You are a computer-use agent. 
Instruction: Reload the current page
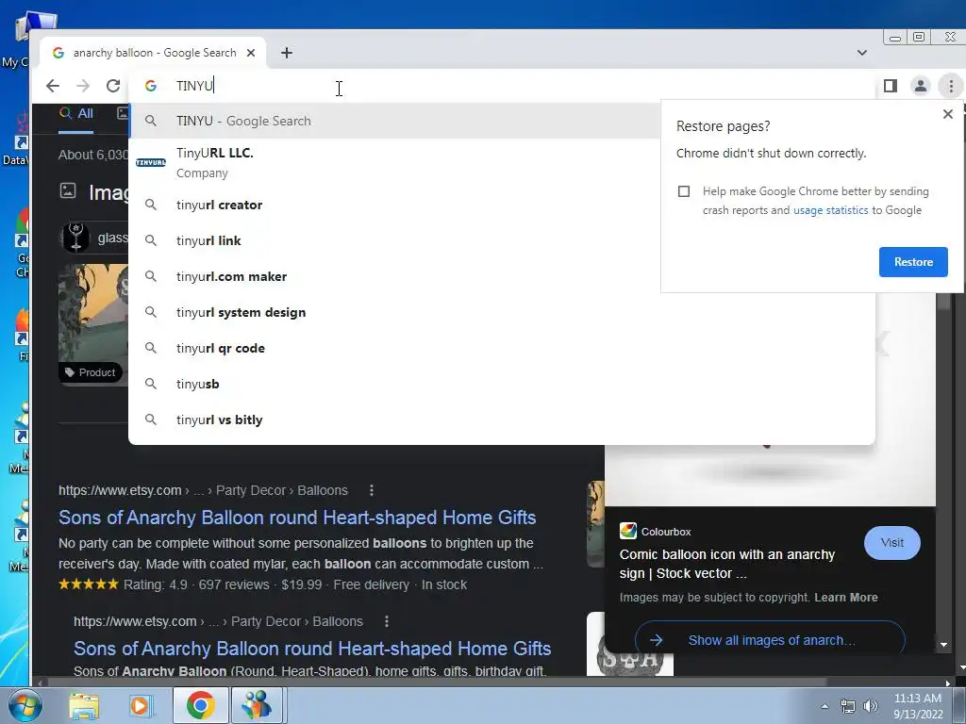pos(113,86)
